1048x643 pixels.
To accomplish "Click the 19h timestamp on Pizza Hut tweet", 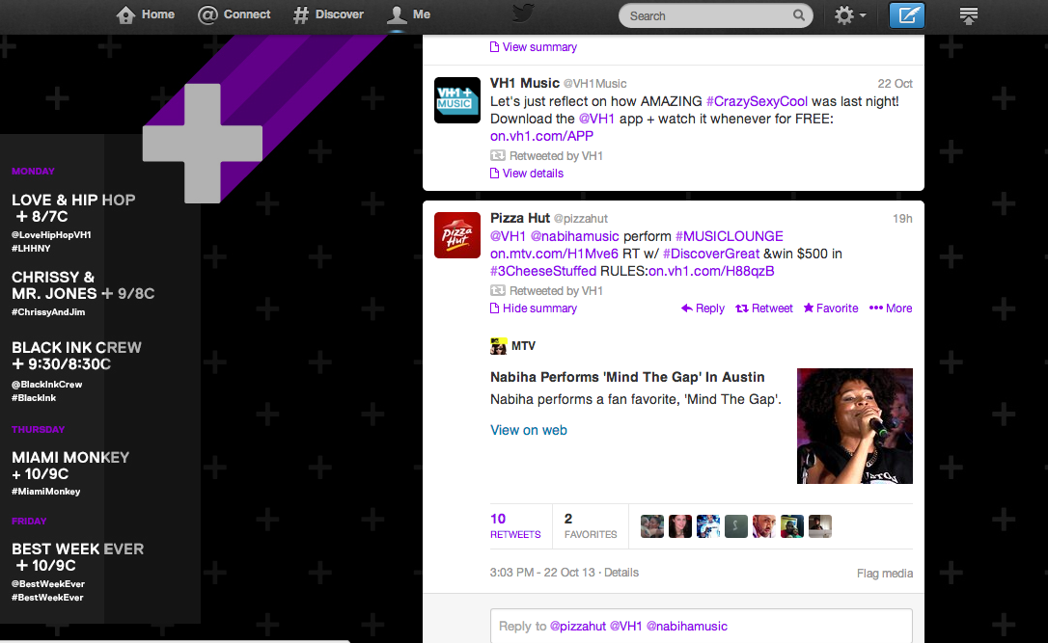I will [902, 218].
